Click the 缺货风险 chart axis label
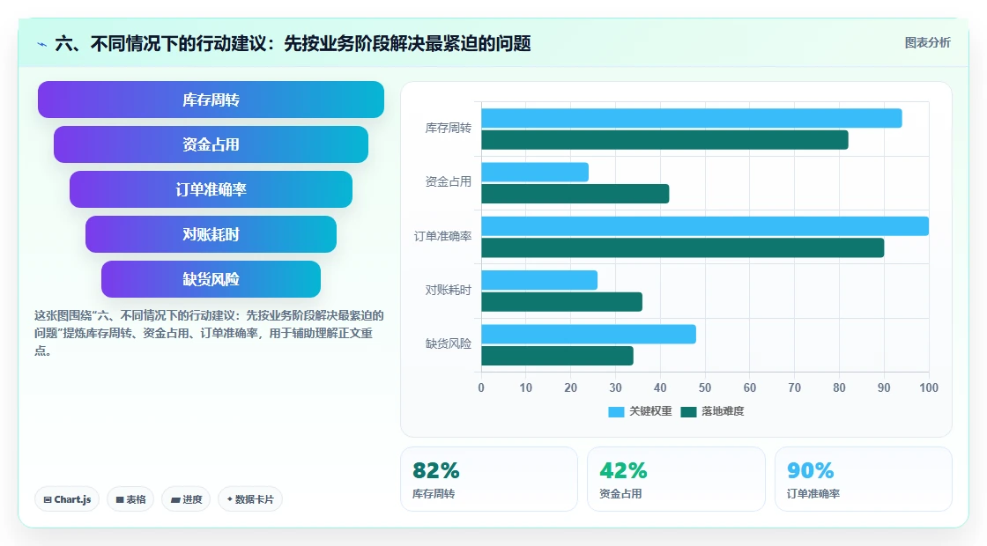 (x=449, y=343)
